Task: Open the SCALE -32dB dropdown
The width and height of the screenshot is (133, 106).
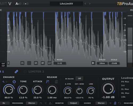Action: 114,63
